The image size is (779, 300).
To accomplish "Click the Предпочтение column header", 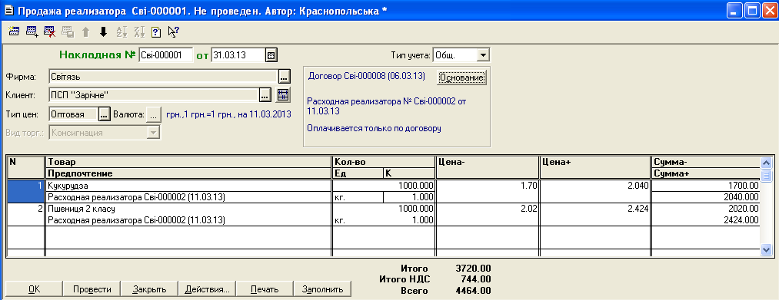I will coord(188,173).
